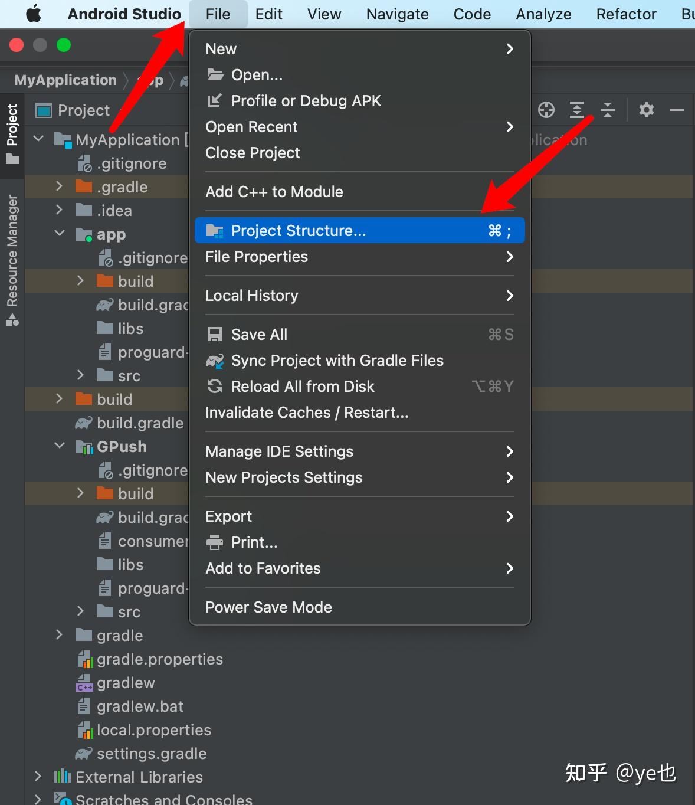
Task: Click MyApplication in the breadcrumb bar
Action: pyautogui.click(x=65, y=80)
